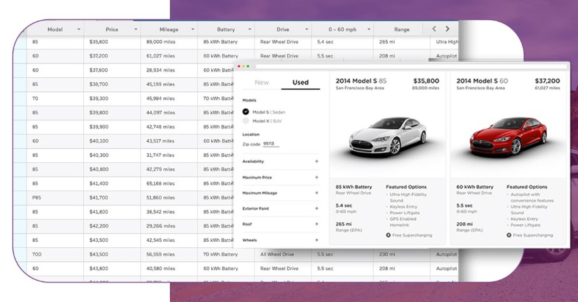
Task: Expand the Roof filter plus icon
Action: (316, 224)
